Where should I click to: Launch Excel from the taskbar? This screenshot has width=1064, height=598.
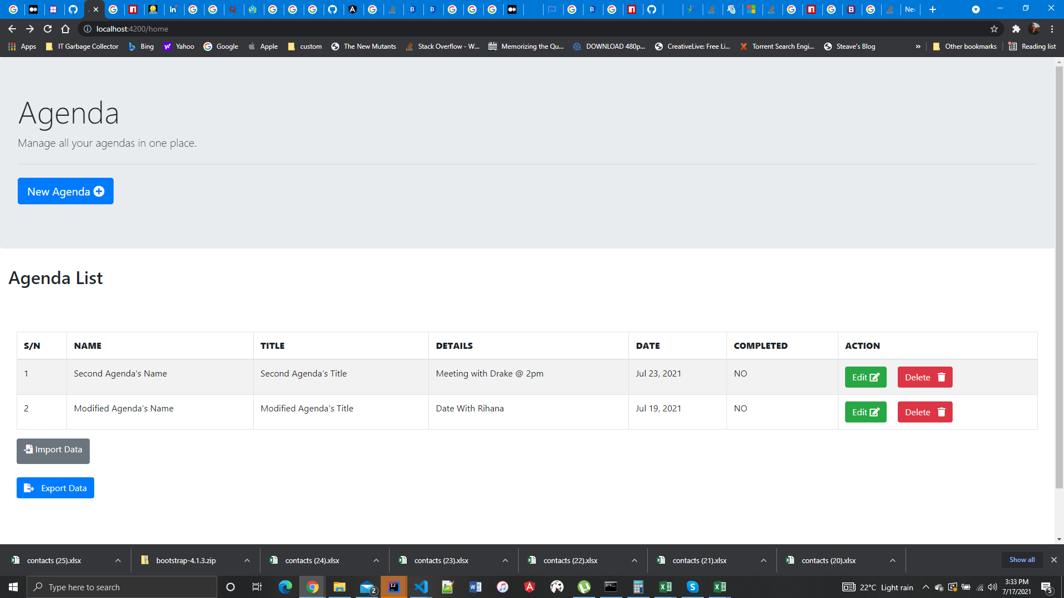pyautogui.click(x=666, y=587)
